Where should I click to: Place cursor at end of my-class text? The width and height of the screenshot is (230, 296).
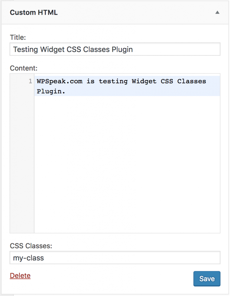pyautogui.click(x=44, y=258)
